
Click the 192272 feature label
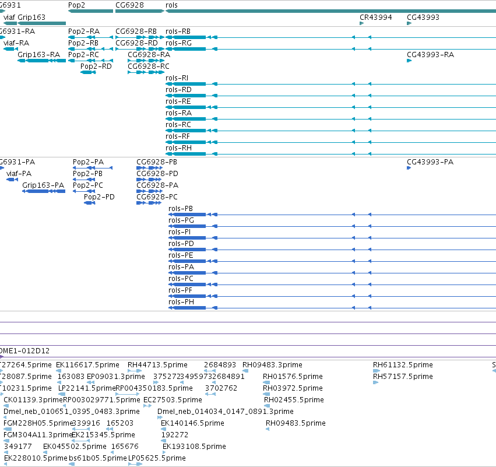click(175, 435)
